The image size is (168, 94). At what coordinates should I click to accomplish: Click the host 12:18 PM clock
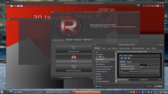pyautogui.click(x=160, y=92)
